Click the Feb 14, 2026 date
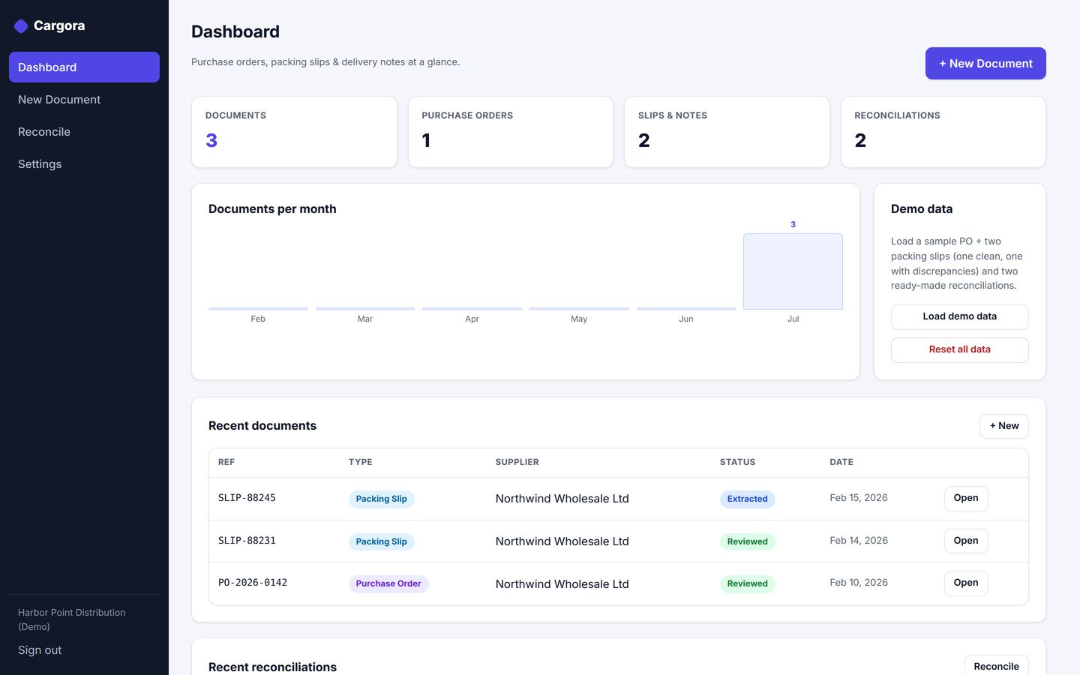Screen dimensions: 1080x675 pos(859,541)
